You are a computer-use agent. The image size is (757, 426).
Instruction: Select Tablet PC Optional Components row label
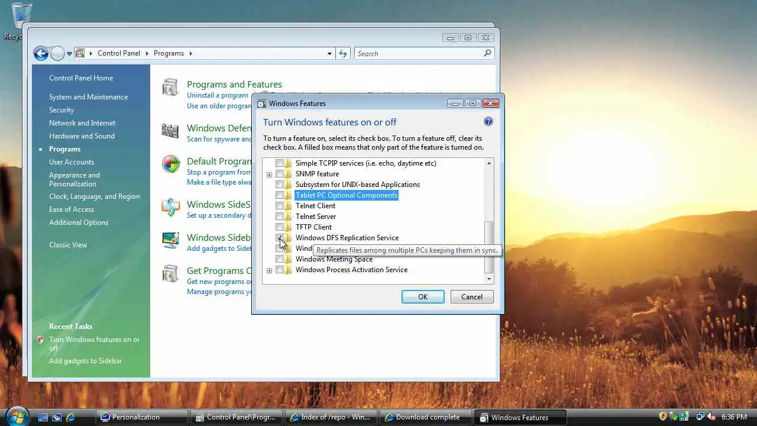click(x=347, y=195)
